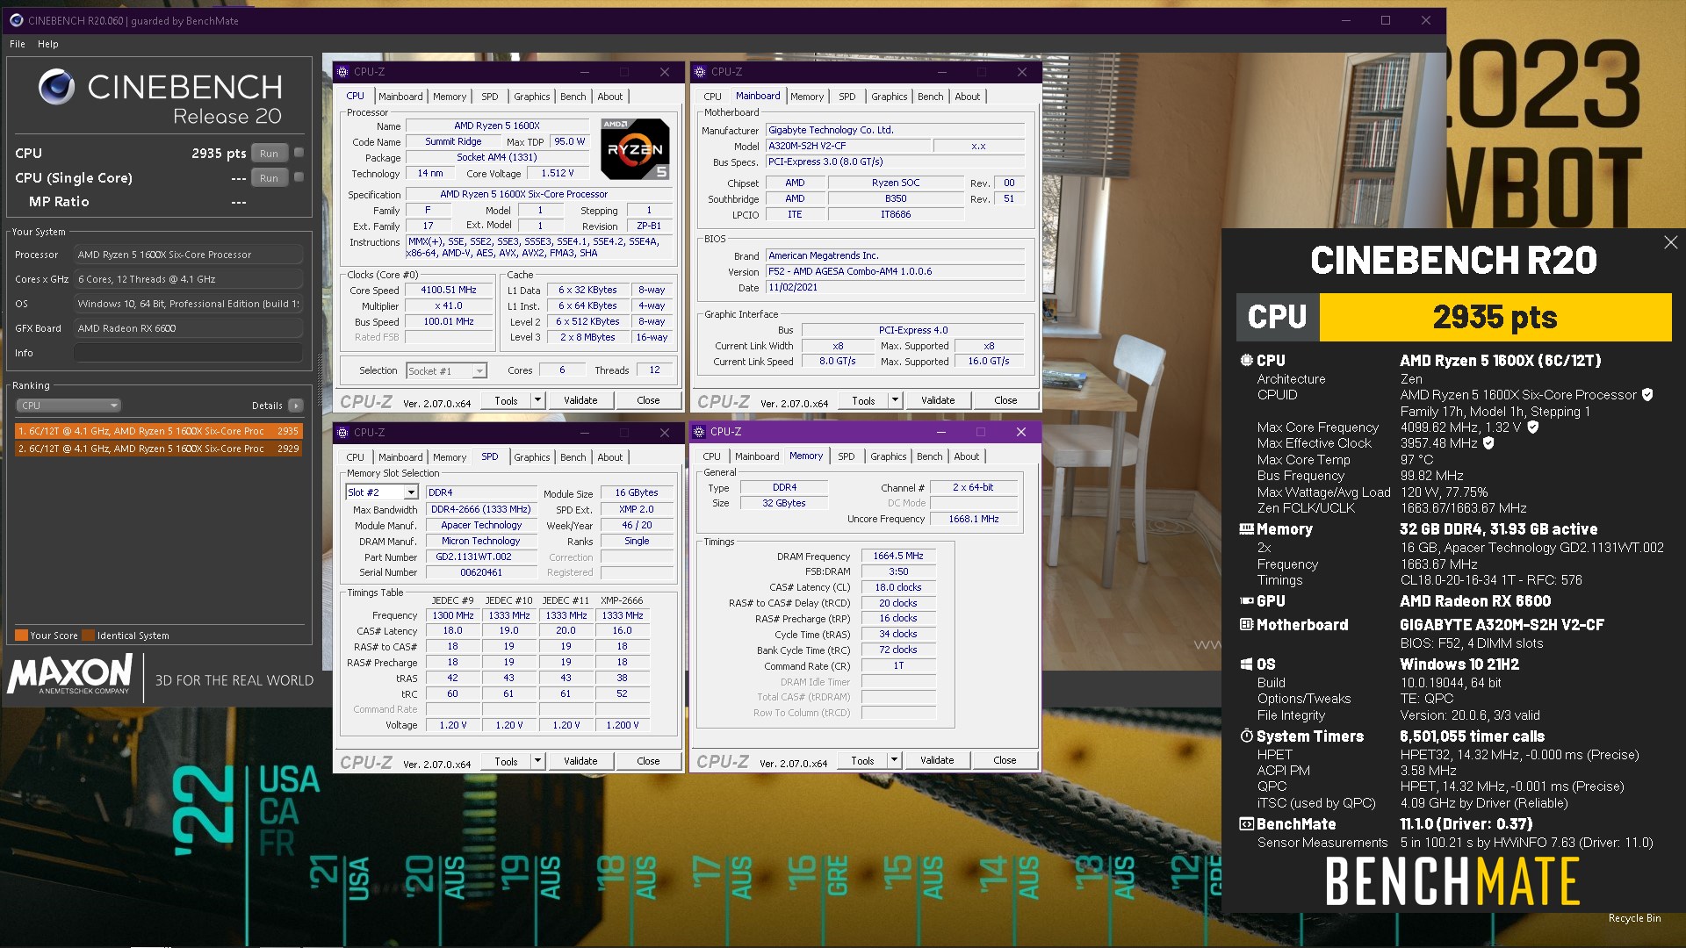Click the verified shield beside Max Core Frequency
The height and width of the screenshot is (948, 1686).
pos(1532,427)
